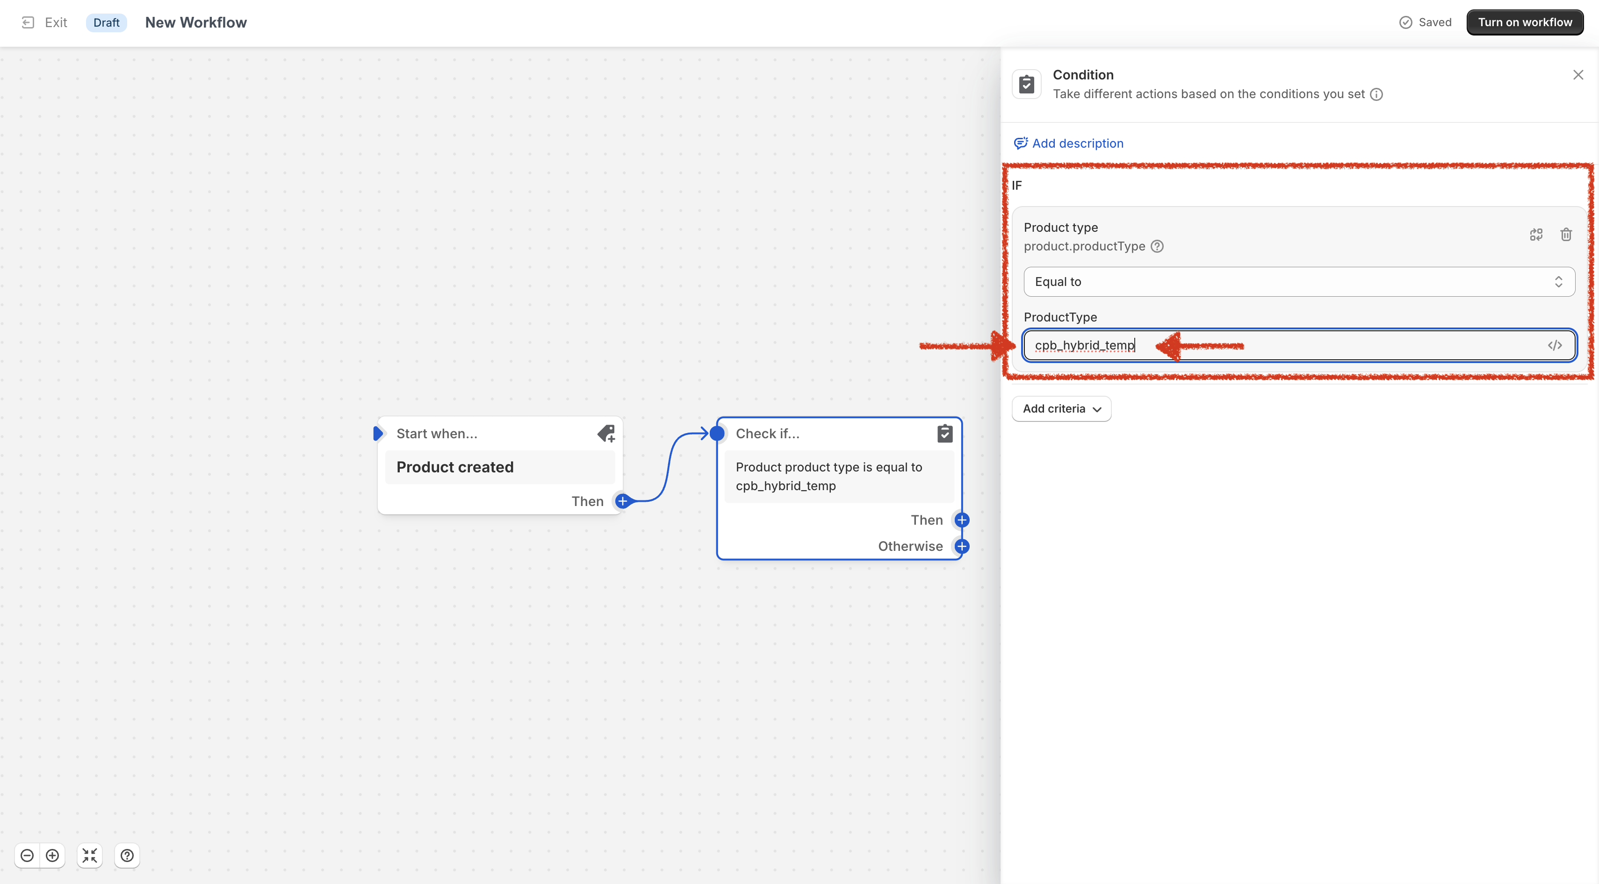Click the trigger start arrow on Start when node
This screenshot has width=1599, height=884.
378,434
